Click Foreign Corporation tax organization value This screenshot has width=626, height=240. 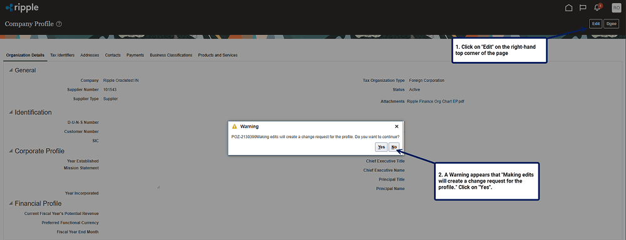[427, 81]
